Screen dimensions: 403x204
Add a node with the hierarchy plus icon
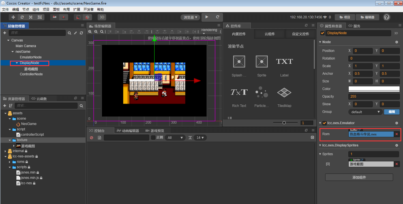click(5, 33)
